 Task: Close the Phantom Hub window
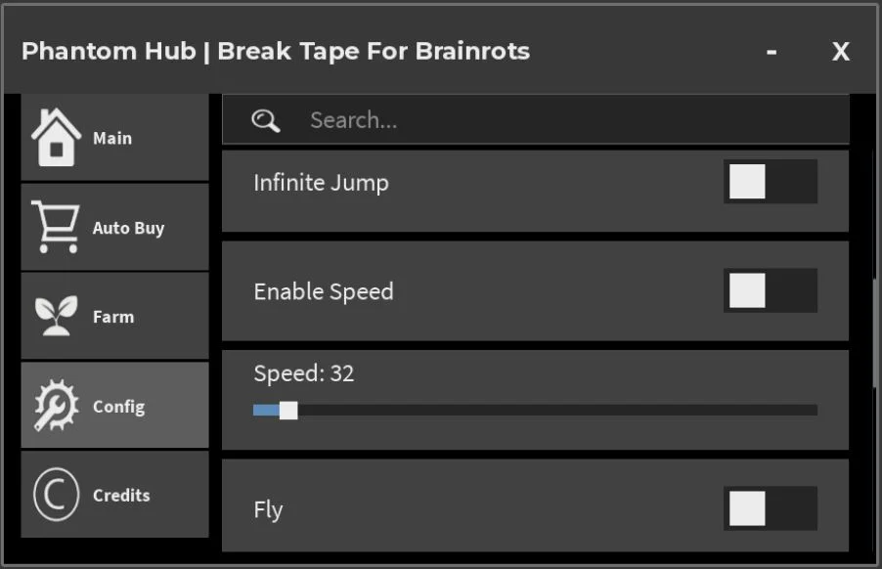(x=841, y=52)
